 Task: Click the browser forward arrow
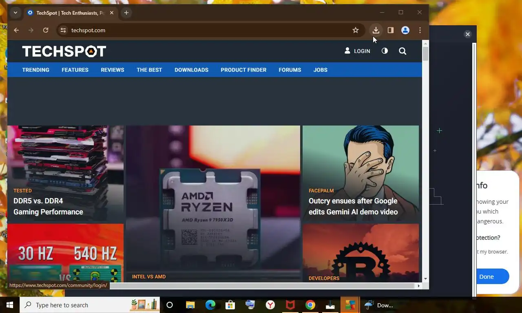pos(31,30)
